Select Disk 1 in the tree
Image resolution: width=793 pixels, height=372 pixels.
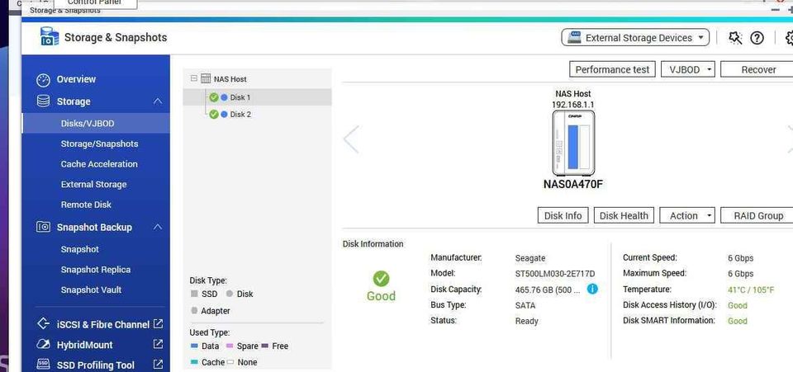coord(240,97)
